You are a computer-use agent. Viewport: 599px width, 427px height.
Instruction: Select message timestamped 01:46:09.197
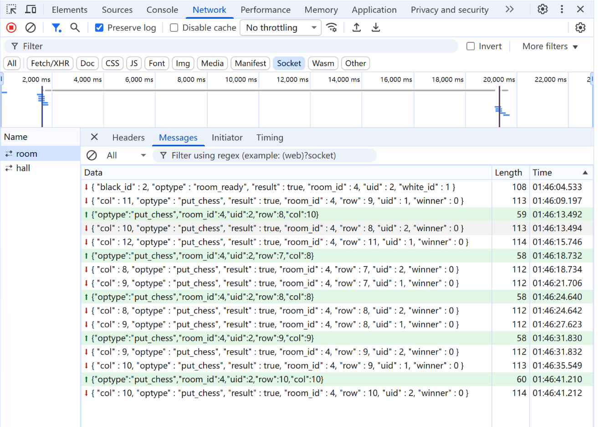337,201
